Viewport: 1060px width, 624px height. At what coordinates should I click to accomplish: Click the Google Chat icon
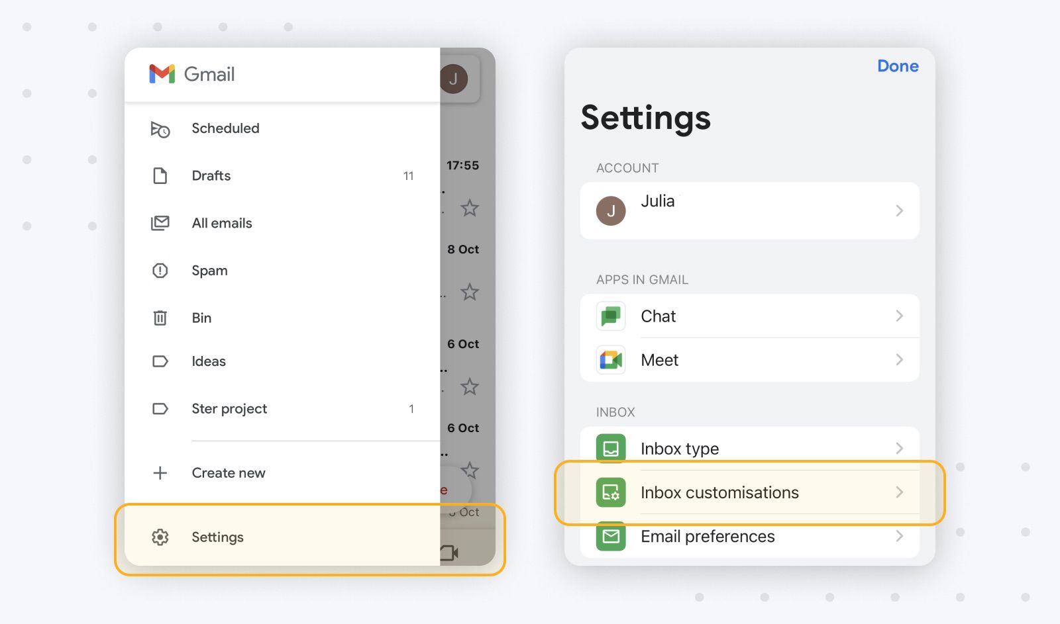[x=610, y=316]
